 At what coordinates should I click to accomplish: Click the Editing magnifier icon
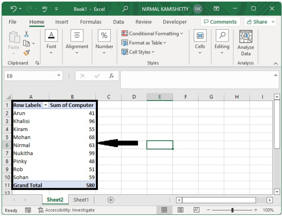pos(222,35)
